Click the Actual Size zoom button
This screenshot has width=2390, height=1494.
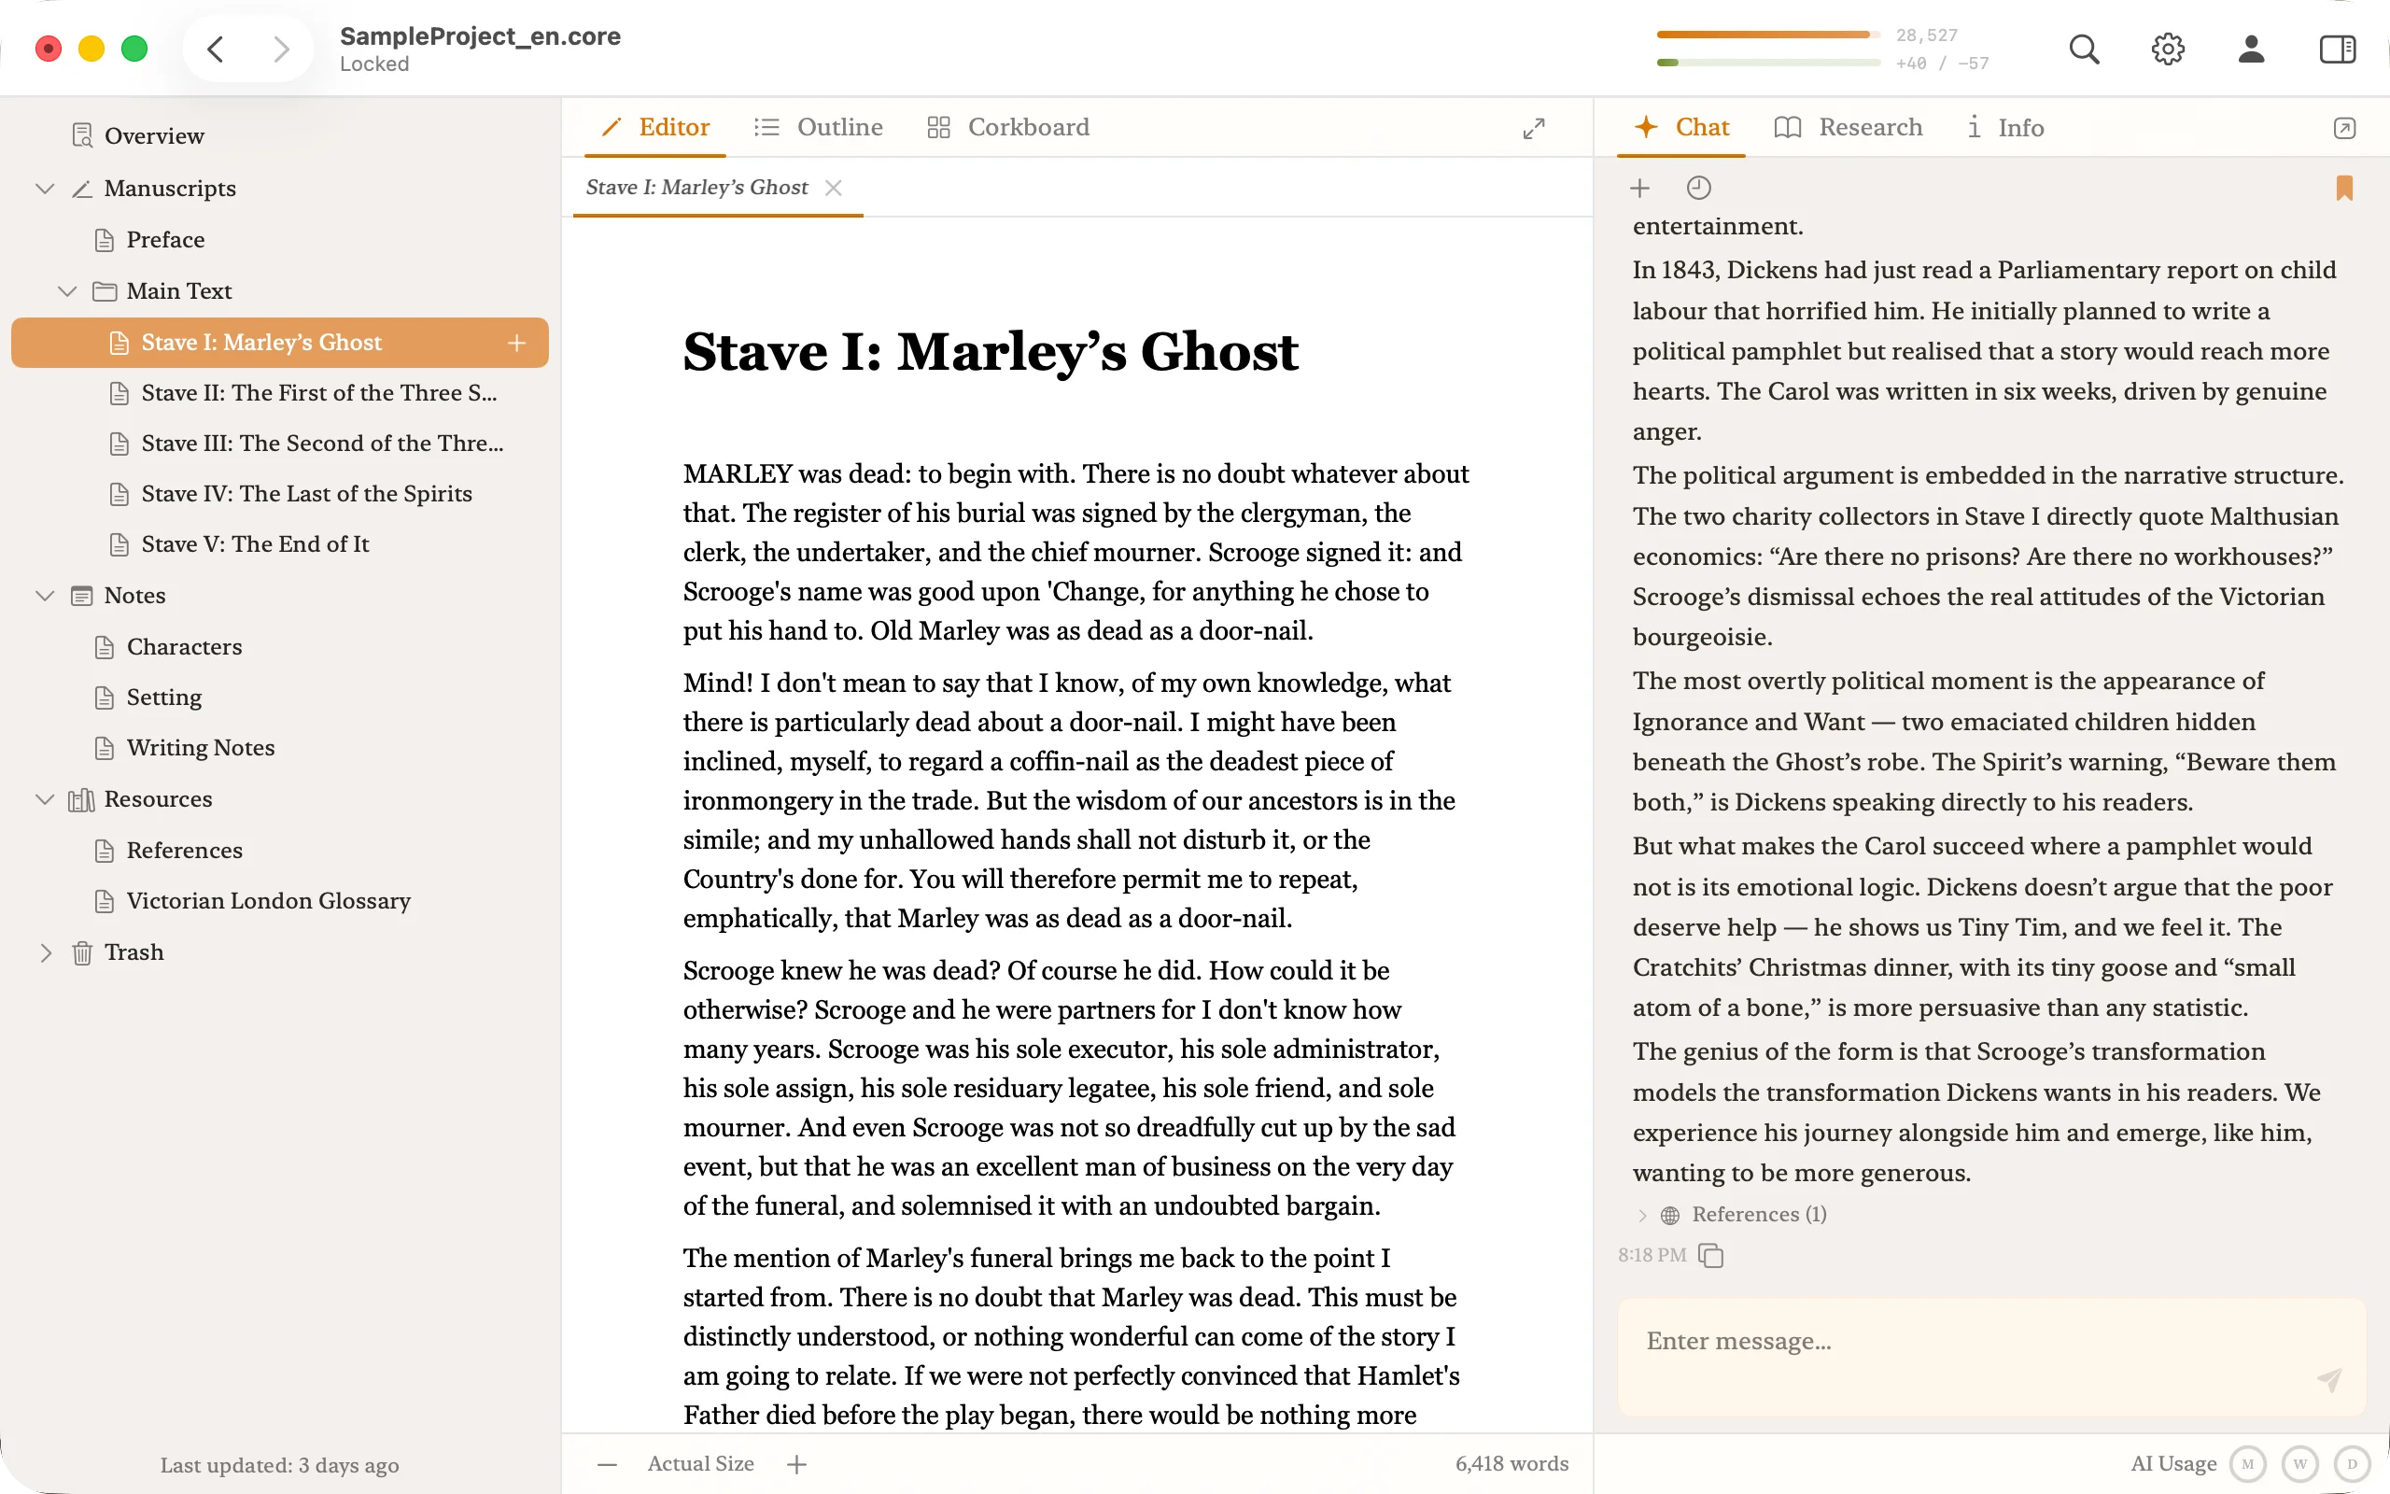click(701, 1464)
